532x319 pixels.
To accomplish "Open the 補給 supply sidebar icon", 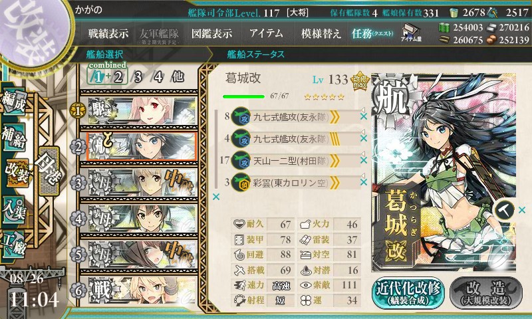I will point(13,137).
